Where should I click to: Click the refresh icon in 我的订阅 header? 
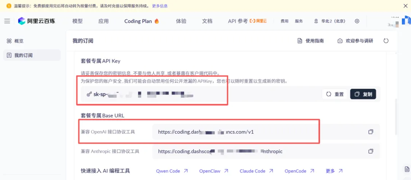click(386, 41)
